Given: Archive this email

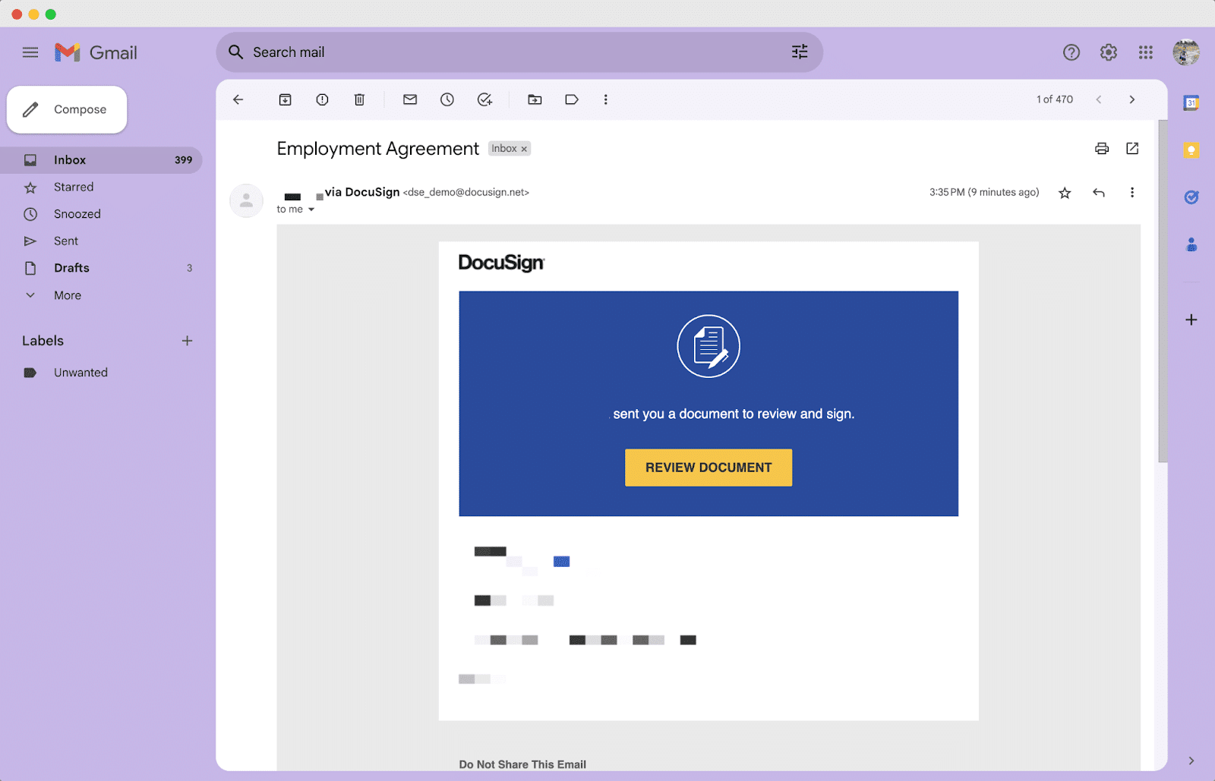Looking at the screenshot, I should (286, 99).
